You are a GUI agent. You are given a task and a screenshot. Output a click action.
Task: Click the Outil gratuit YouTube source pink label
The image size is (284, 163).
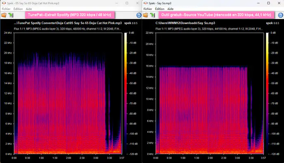pos(216,15)
